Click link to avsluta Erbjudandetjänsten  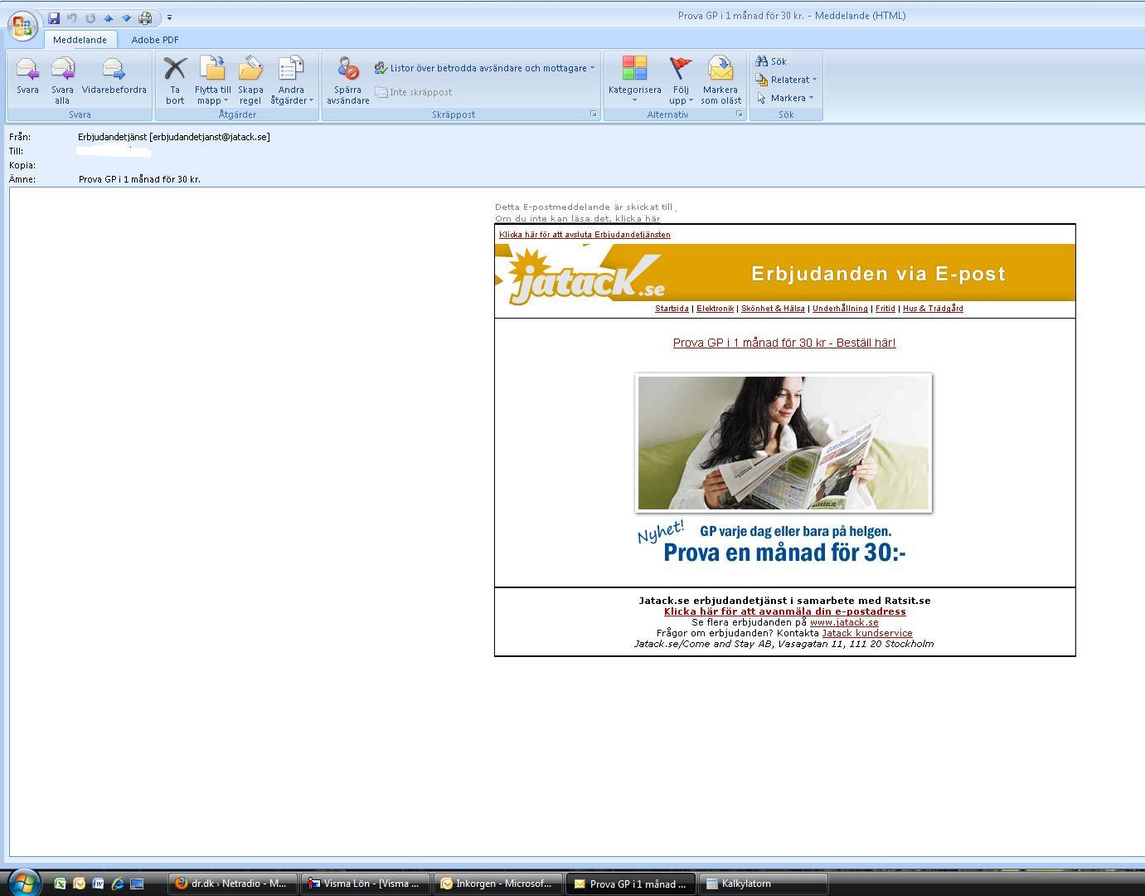coord(585,235)
